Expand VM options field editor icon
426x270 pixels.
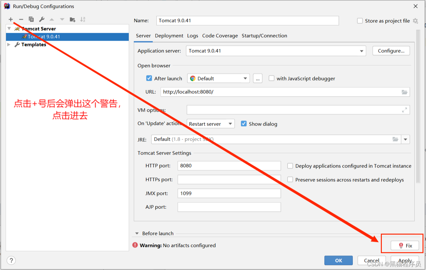pyautogui.click(x=405, y=110)
